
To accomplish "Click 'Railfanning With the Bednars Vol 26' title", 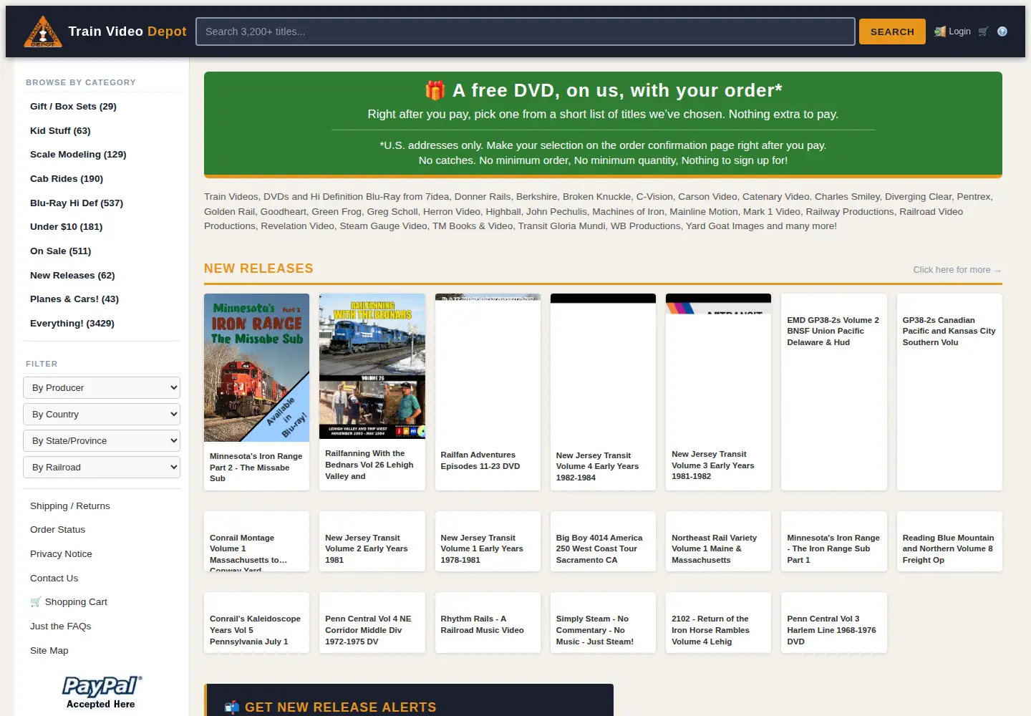I will pos(371,465).
